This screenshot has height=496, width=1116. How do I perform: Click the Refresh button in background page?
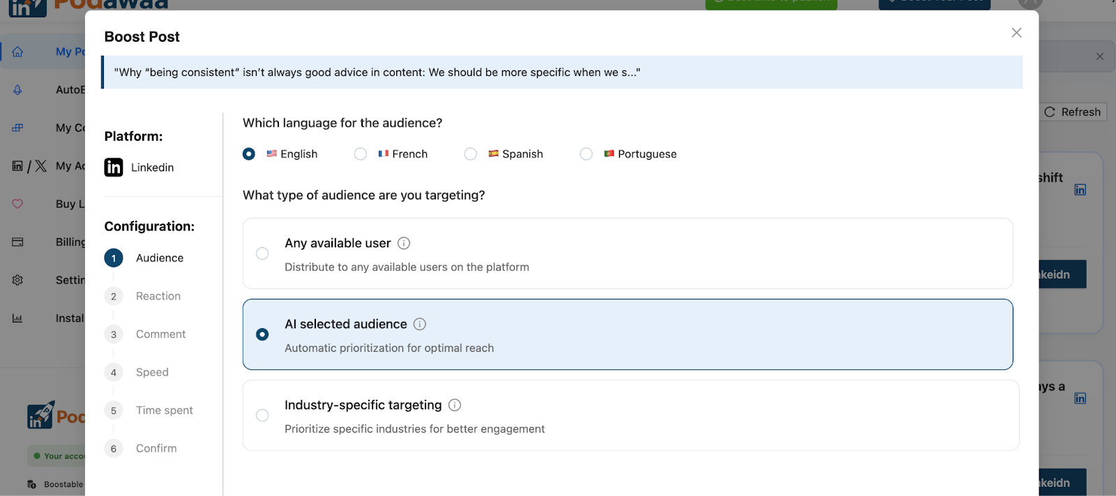pyautogui.click(x=1073, y=112)
